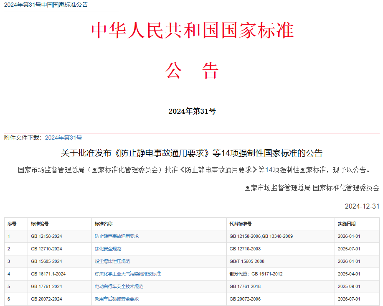383x306 pixels.
Task: Click the announcement date 2024-12-31
Action: tap(362, 206)
